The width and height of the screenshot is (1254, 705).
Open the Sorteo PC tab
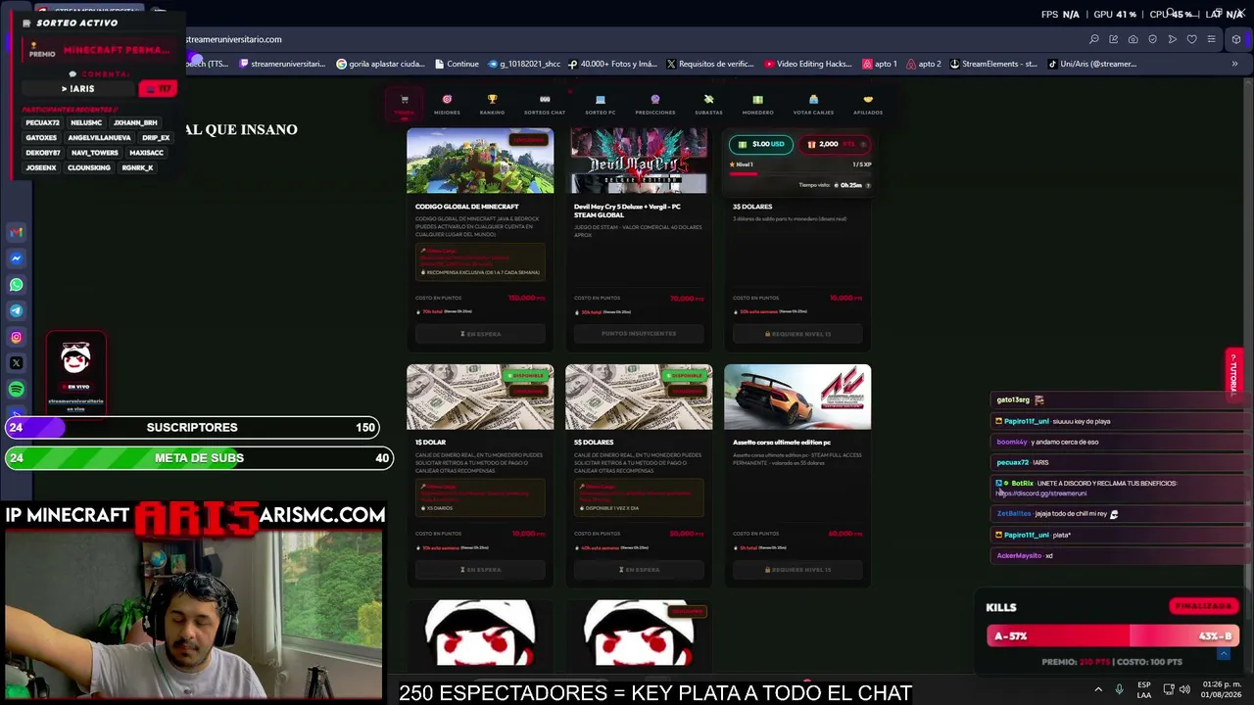click(600, 104)
